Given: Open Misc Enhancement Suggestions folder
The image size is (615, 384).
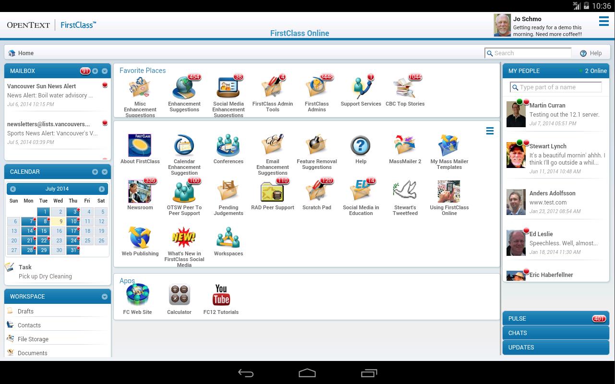Looking at the screenshot, I should pyautogui.click(x=140, y=88).
